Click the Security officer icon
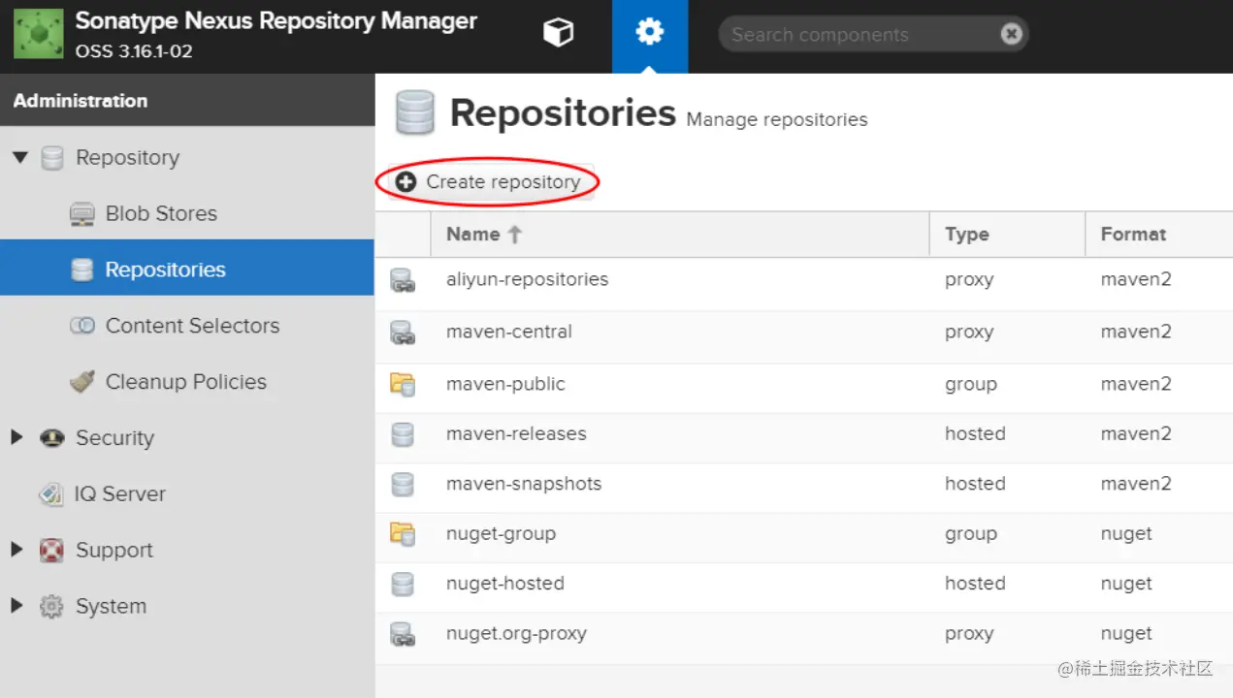The image size is (1233, 698). pyautogui.click(x=52, y=438)
